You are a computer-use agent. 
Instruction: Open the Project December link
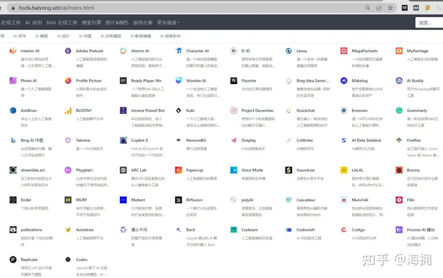coord(257,110)
